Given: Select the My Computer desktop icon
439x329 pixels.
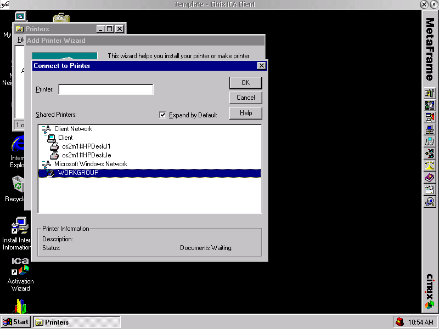Looking at the screenshot, I should click(x=20, y=16).
